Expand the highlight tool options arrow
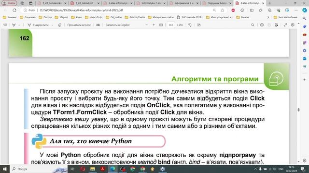This screenshot has width=309, height=173. point(19,25)
